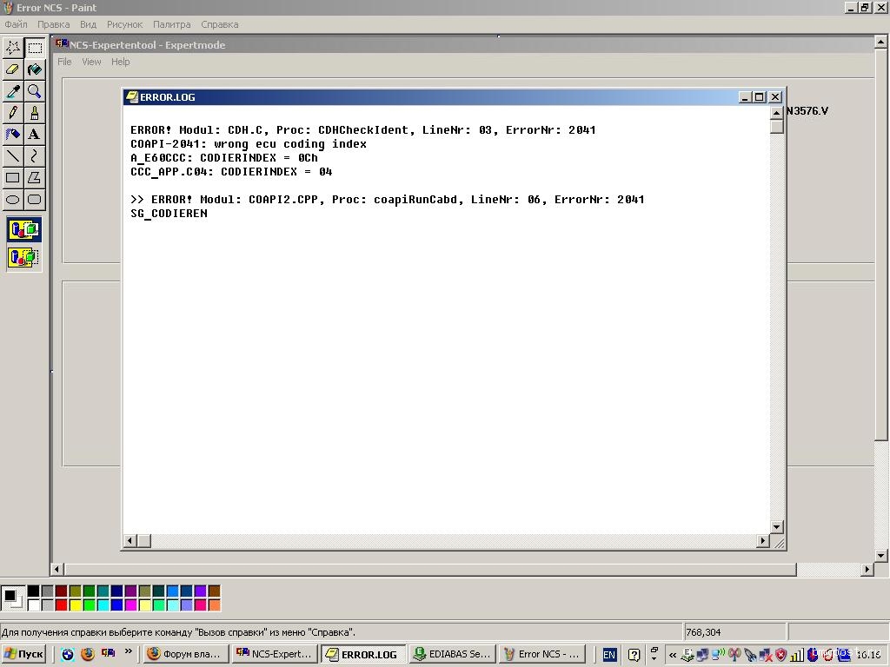Pick the red color swatch
The image size is (890, 667).
[x=61, y=605]
